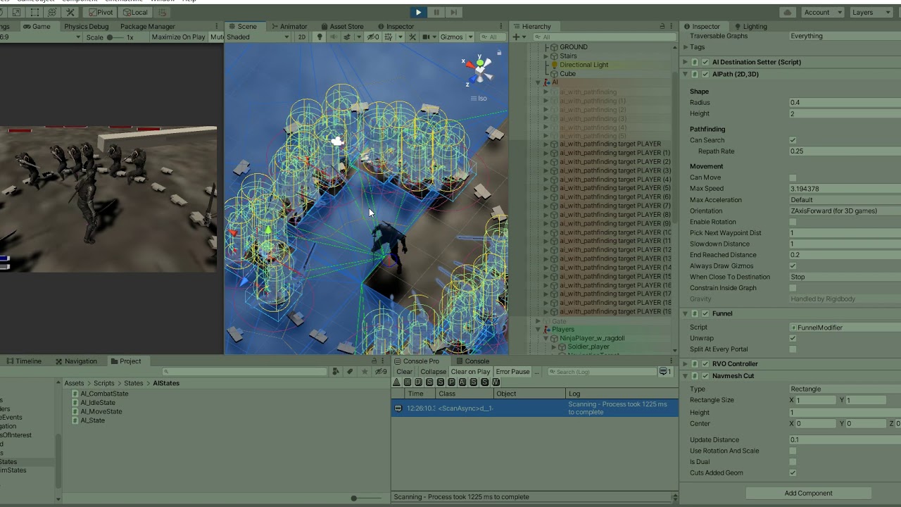901x507 pixels.
Task: Open the custom editor tools button
Action: coord(70,12)
